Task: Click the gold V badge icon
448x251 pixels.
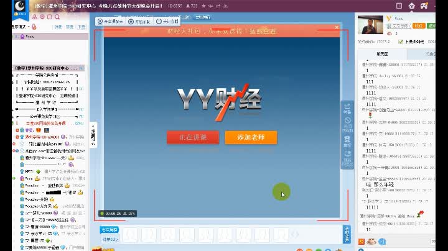Action: tap(388, 19)
